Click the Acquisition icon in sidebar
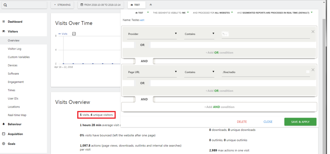The image size is (330, 154). pyautogui.click(x=3, y=134)
